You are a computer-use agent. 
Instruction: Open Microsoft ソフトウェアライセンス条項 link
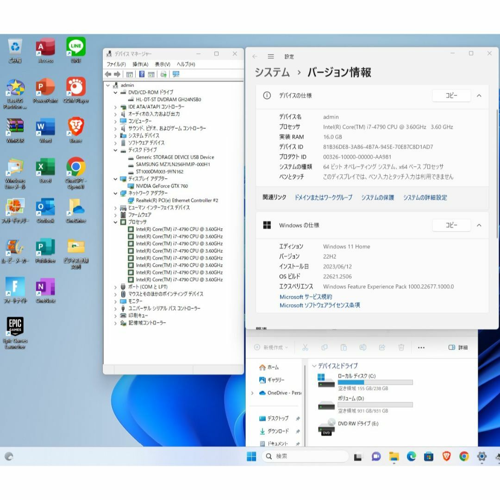(x=320, y=305)
